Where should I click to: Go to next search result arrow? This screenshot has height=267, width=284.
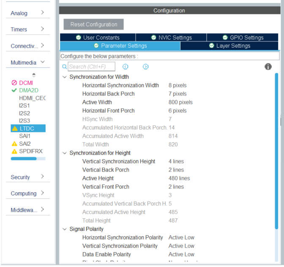(x=146, y=67)
